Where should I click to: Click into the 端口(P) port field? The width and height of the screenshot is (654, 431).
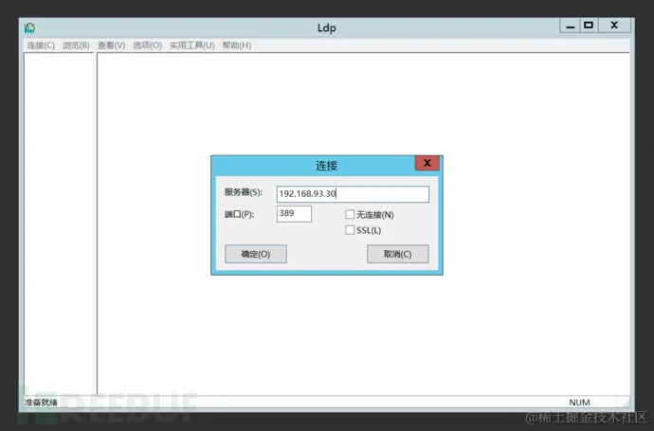(294, 214)
